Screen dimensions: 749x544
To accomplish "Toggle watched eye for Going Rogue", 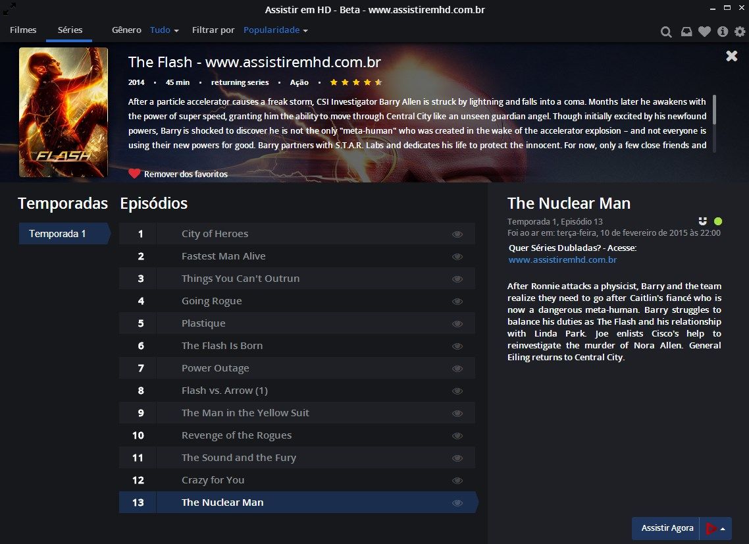I will pyautogui.click(x=457, y=302).
